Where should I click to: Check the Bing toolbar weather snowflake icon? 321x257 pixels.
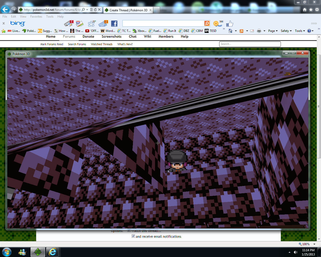click(x=92, y=23)
